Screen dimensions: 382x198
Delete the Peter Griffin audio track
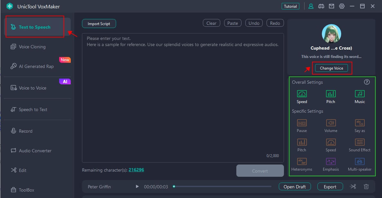pyautogui.click(x=366, y=187)
